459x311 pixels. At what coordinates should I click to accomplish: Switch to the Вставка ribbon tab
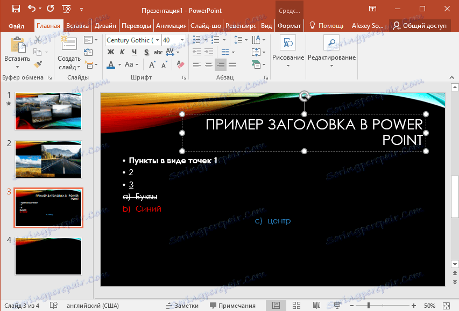(x=77, y=25)
